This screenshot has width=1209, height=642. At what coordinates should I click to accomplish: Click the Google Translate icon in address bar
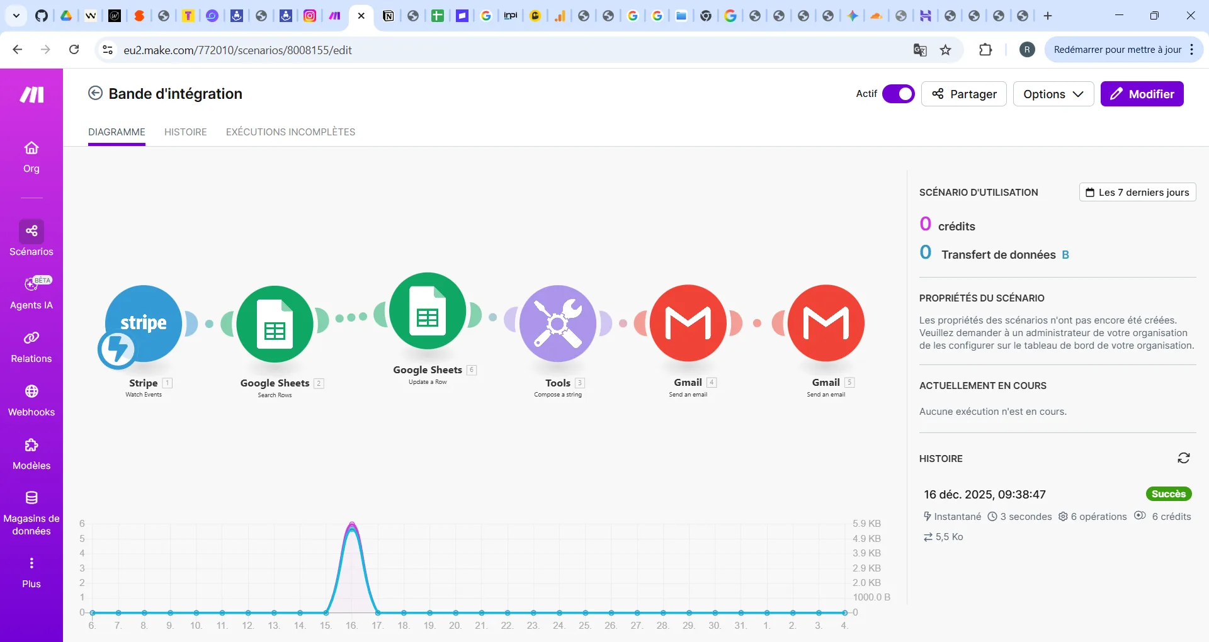click(x=920, y=50)
